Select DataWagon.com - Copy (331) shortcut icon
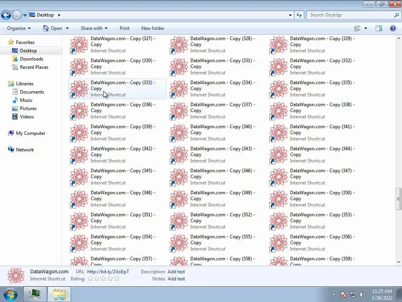The width and height of the screenshot is (402, 302). pos(179,67)
